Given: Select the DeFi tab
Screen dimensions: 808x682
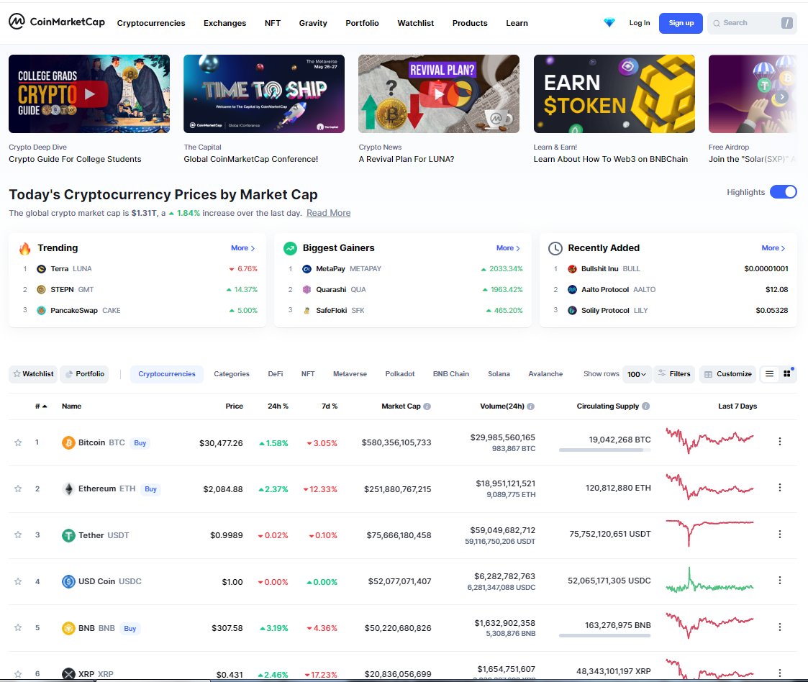Looking at the screenshot, I should tap(275, 374).
